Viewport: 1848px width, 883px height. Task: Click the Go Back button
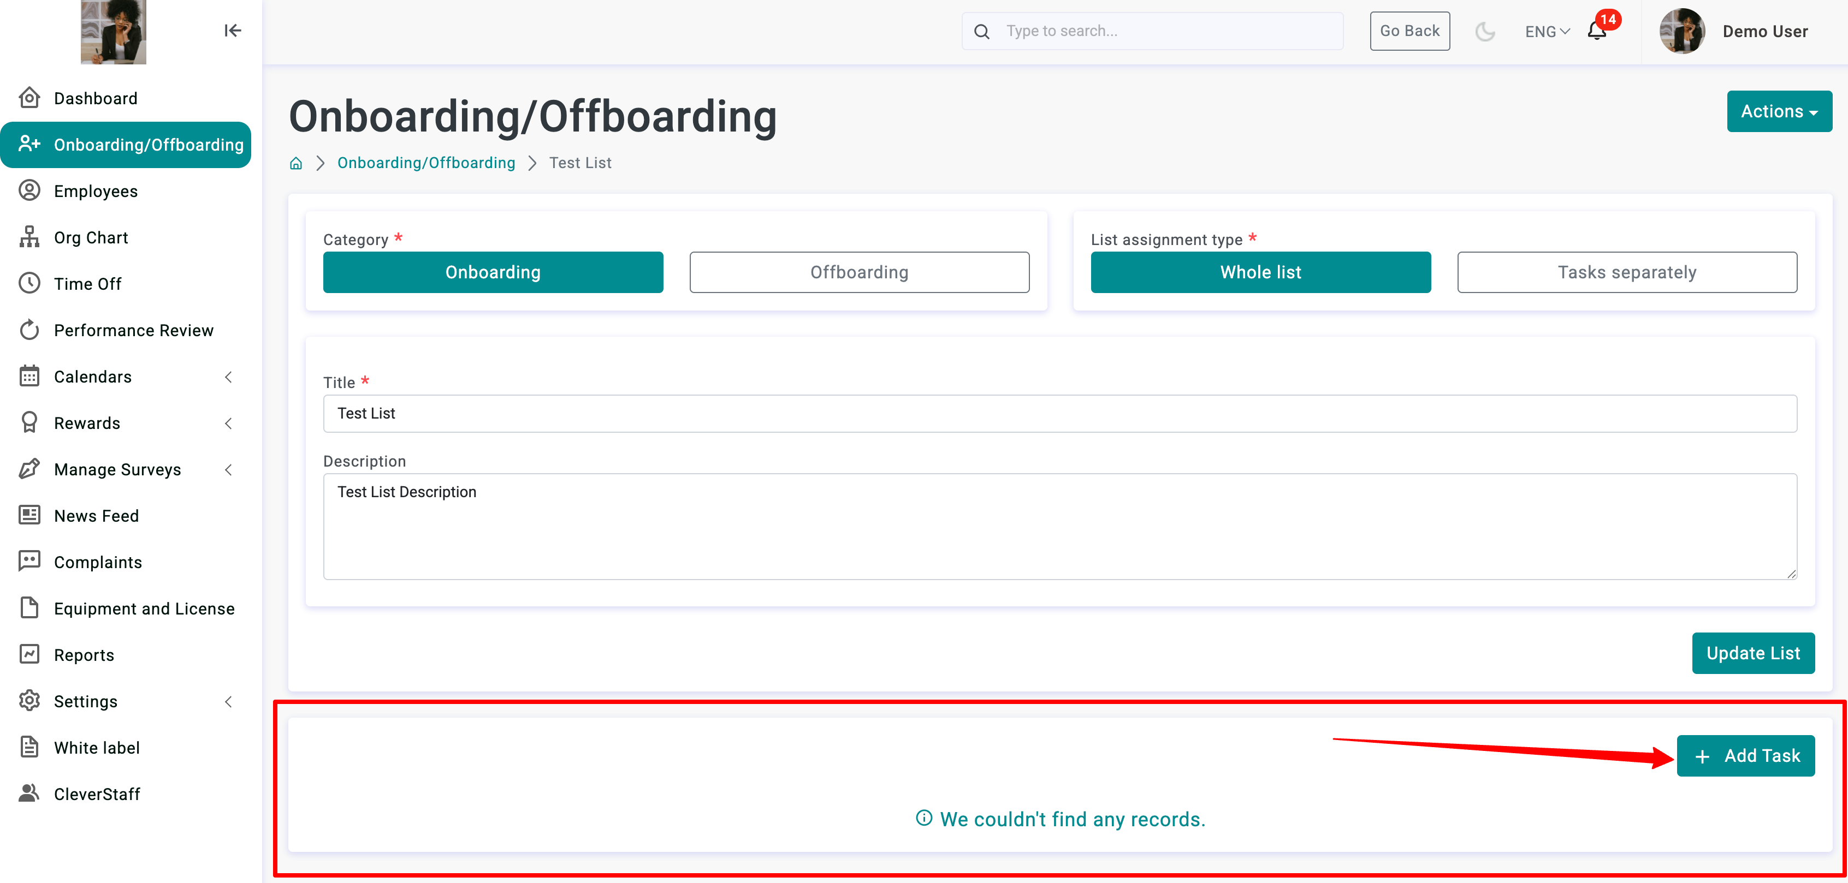coord(1409,31)
